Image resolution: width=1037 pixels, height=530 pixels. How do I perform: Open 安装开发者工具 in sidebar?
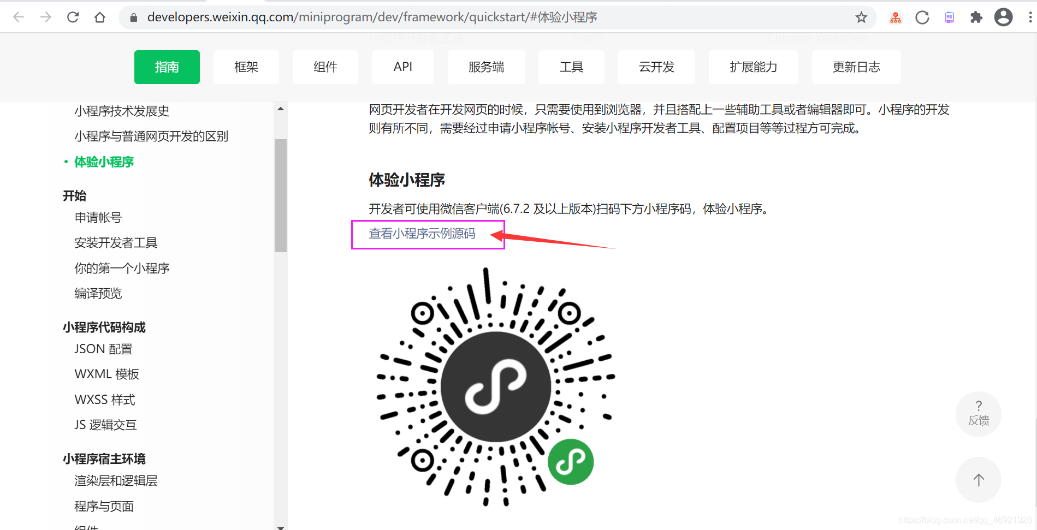pos(116,243)
